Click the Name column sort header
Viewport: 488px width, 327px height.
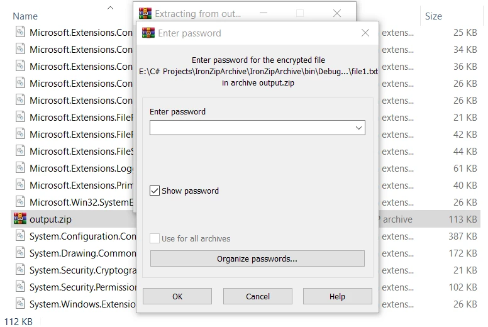25,16
